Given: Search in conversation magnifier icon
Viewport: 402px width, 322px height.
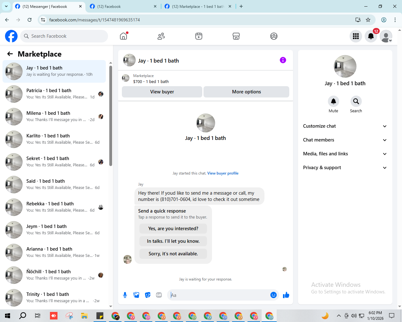Looking at the screenshot, I should [x=356, y=101].
